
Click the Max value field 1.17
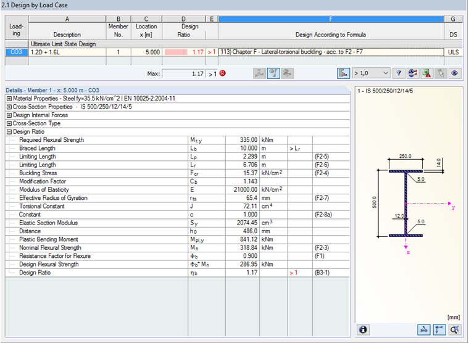(184, 73)
